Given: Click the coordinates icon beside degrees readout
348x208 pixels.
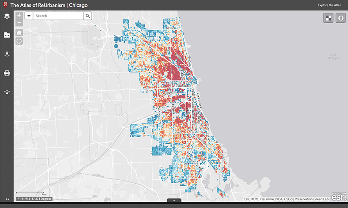Looking at the screenshot, I should 18,199.
